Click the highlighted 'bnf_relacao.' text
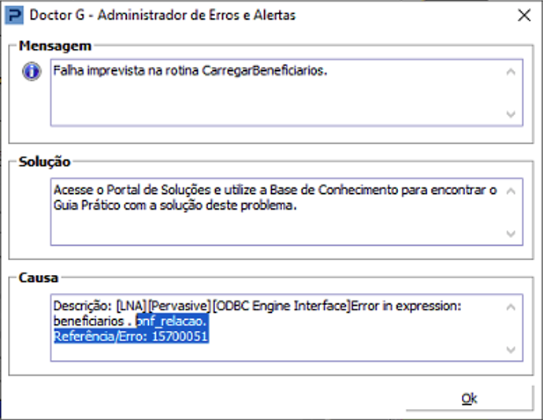Screen dimensions: 543x420 tap(172, 321)
